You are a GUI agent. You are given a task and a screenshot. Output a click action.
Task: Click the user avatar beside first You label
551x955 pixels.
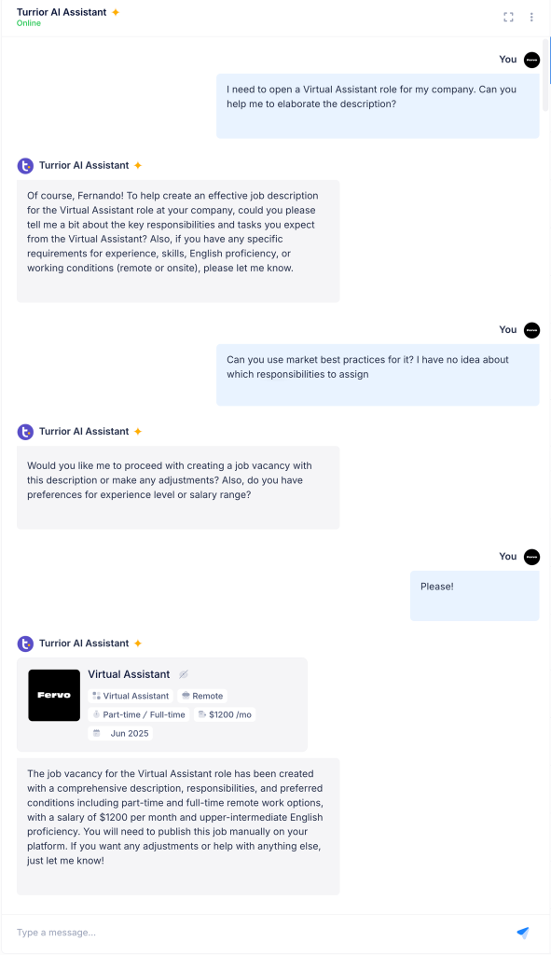tap(531, 60)
